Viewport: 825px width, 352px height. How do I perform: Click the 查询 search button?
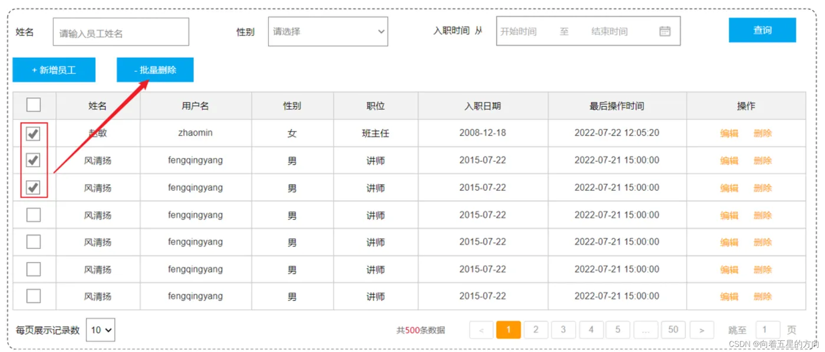pos(762,31)
